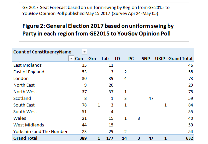Open the column labels filter dropdown
The height and width of the screenshot is (144, 208).
point(85,52)
